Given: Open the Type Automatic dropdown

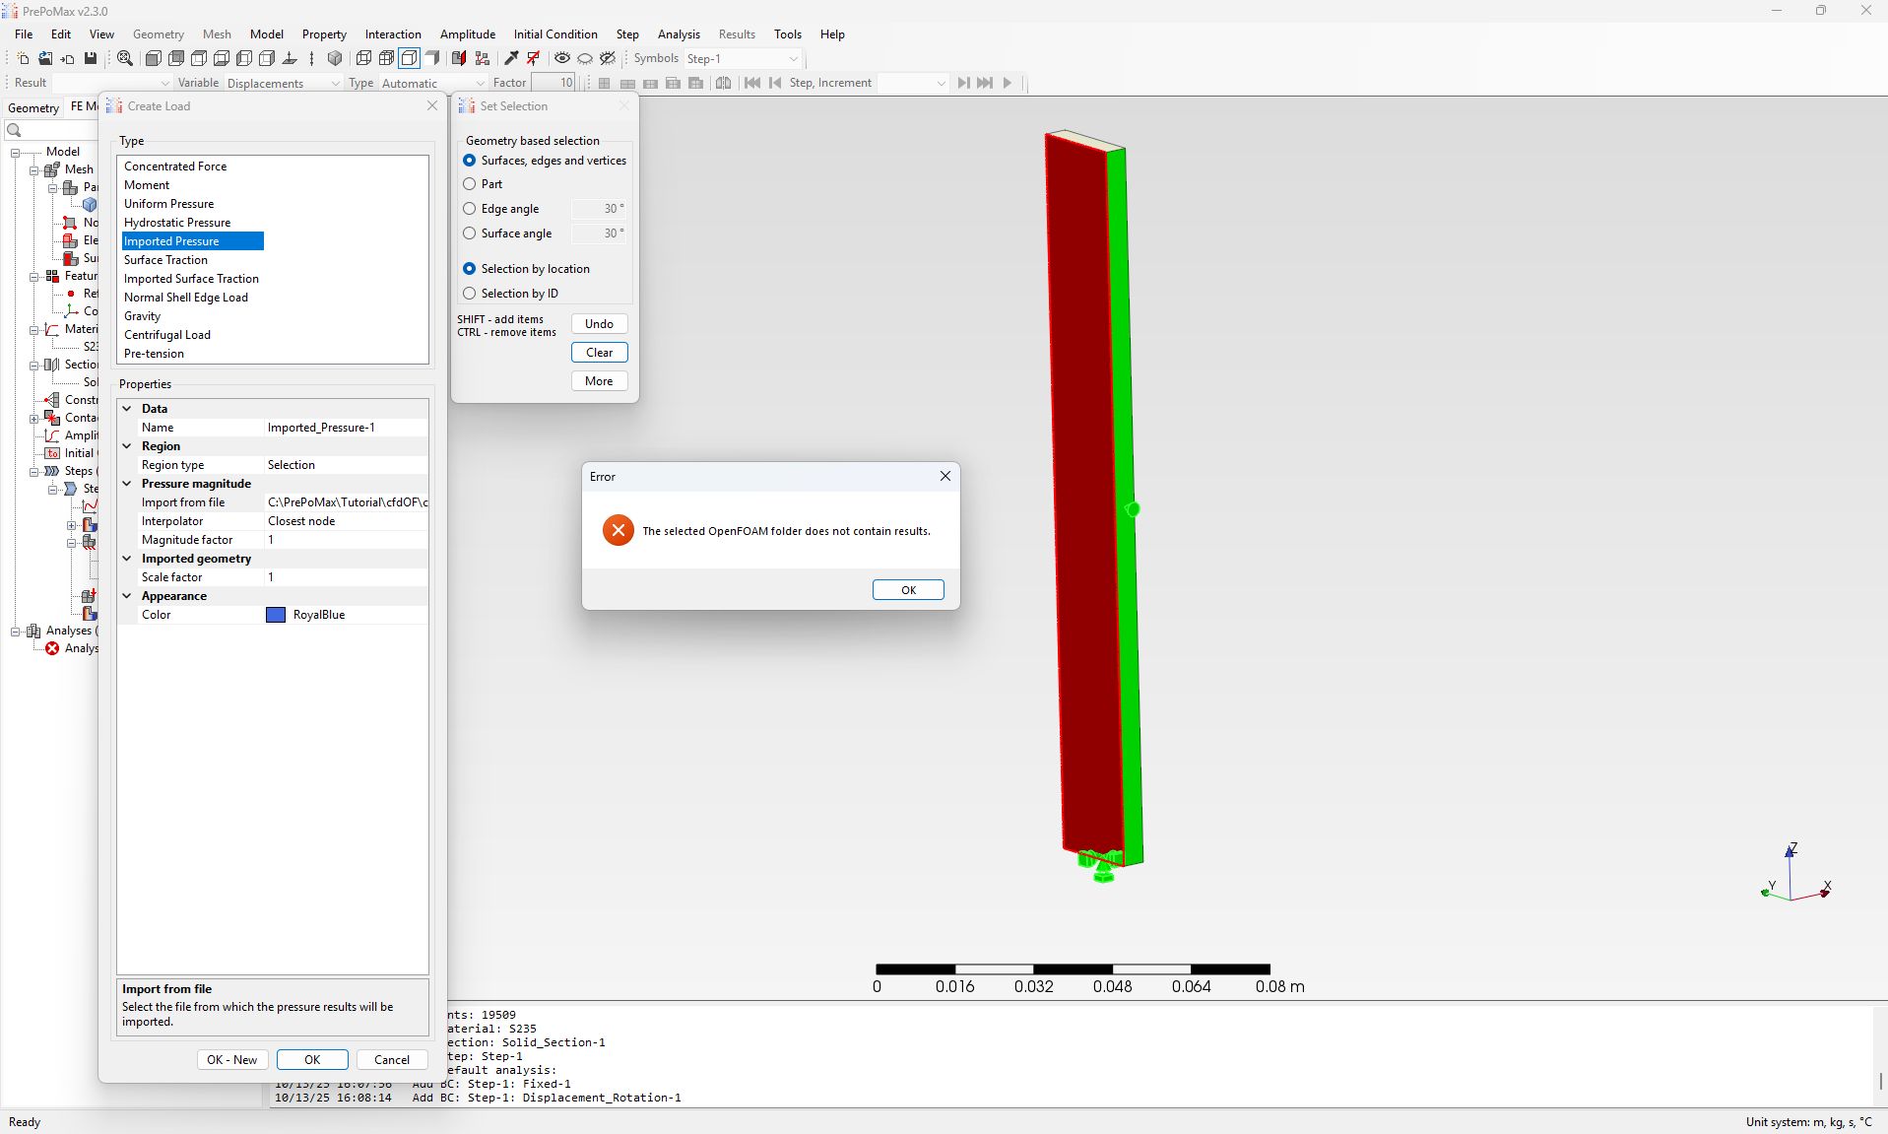Looking at the screenshot, I should coord(433,84).
